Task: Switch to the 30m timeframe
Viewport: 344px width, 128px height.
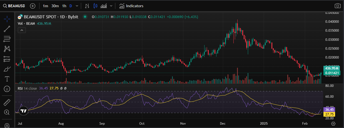Action: click(x=55, y=6)
